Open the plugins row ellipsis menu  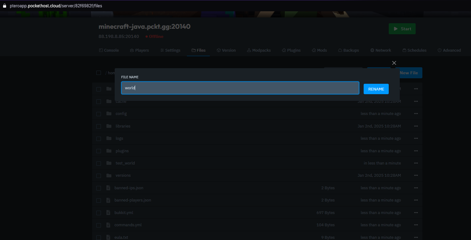(x=416, y=151)
